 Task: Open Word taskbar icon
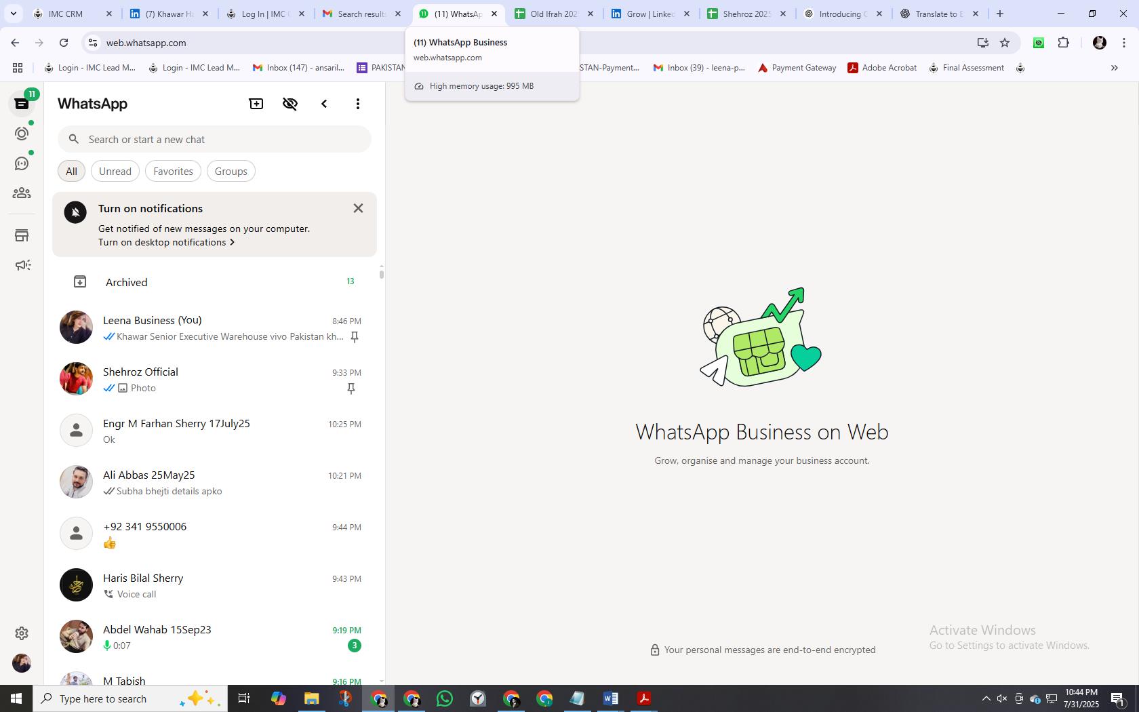click(x=610, y=698)
